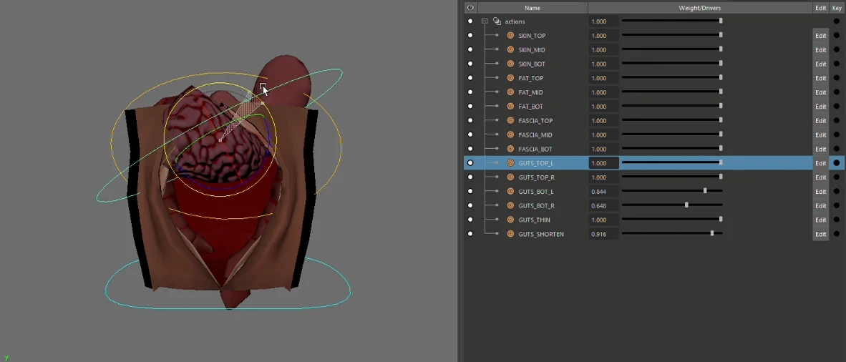
Task: Toggle visibility of GUTS_TOP_L
Action: (470, 163)
